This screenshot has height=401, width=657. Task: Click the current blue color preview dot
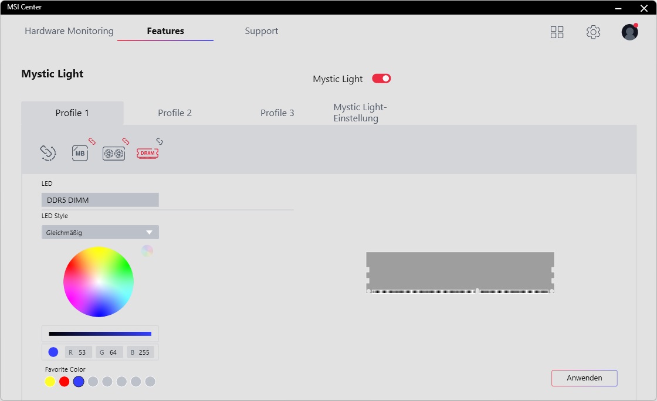[x=53, y=352]
